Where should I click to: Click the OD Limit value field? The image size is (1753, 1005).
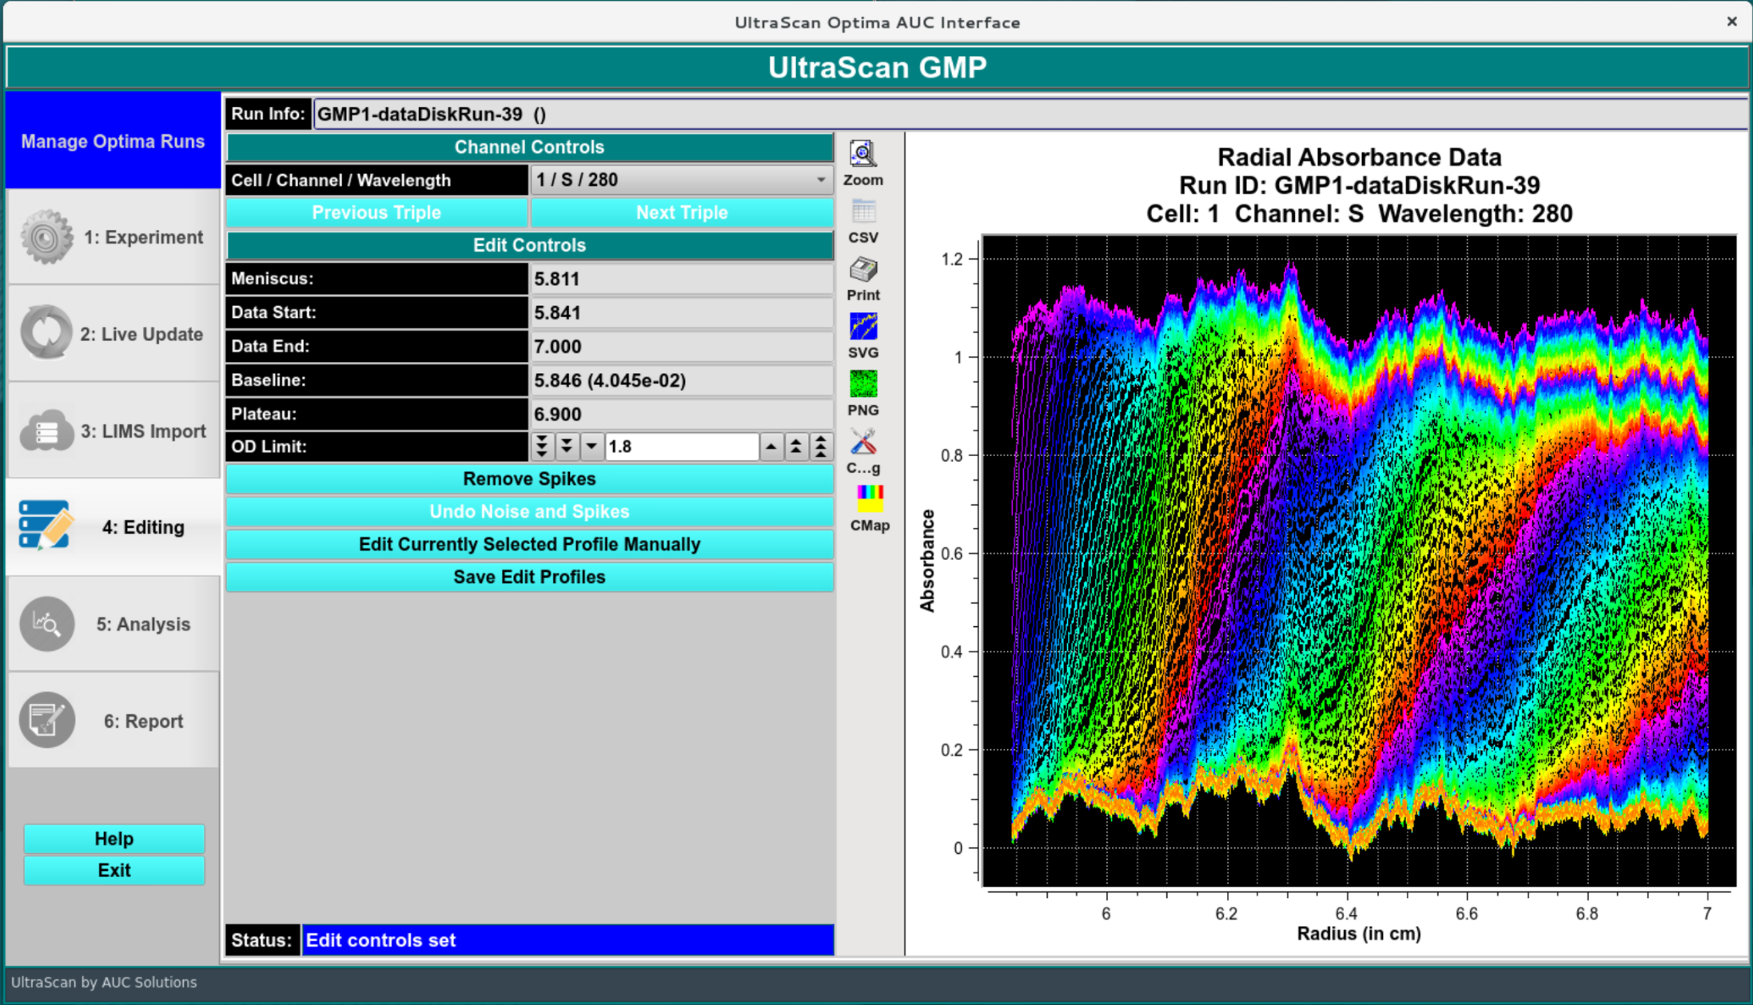pos(680,447)
